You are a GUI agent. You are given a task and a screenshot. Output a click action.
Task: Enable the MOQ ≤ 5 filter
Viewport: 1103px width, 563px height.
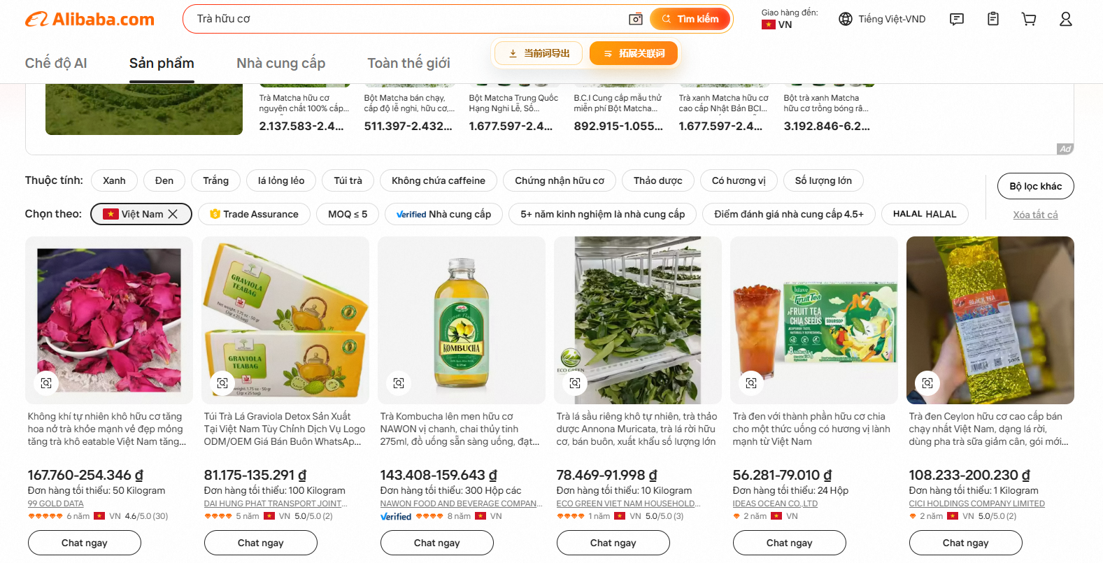pyautogui.click(x=348, y=214)
